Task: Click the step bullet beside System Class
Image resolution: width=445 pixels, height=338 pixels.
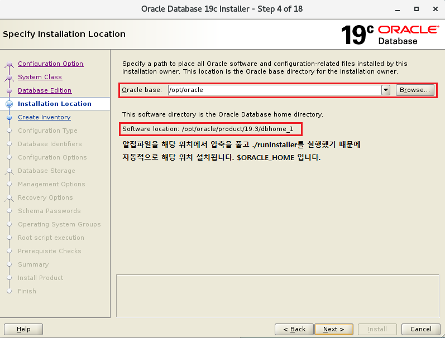Action: click(x=9, y=77)
